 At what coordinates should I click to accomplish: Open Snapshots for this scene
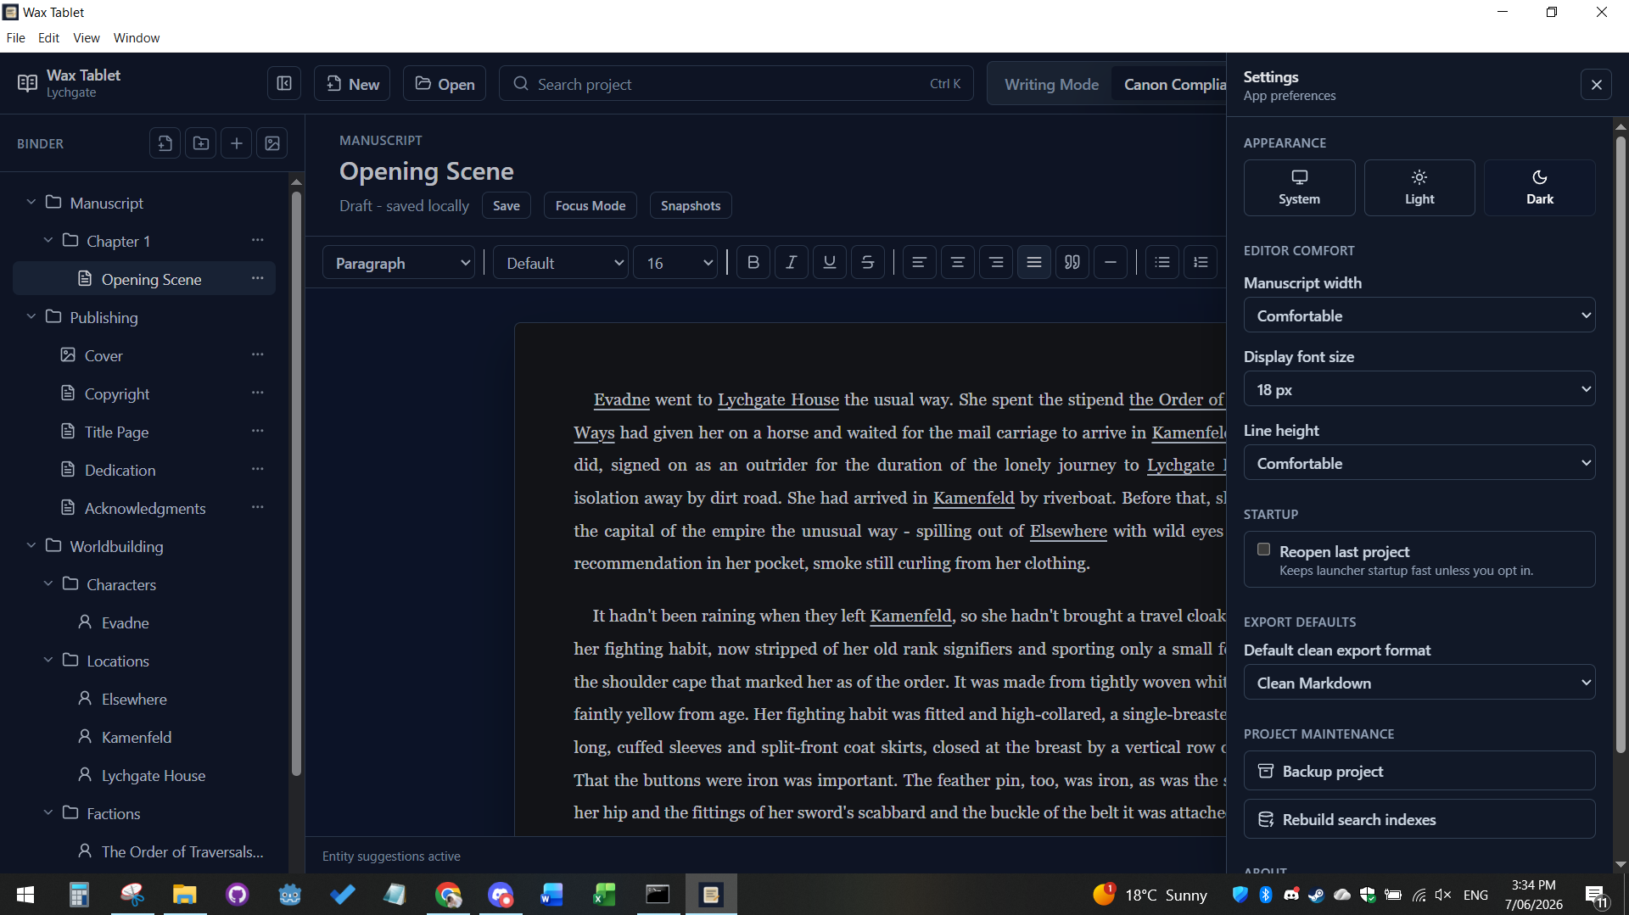click(691, 205)
